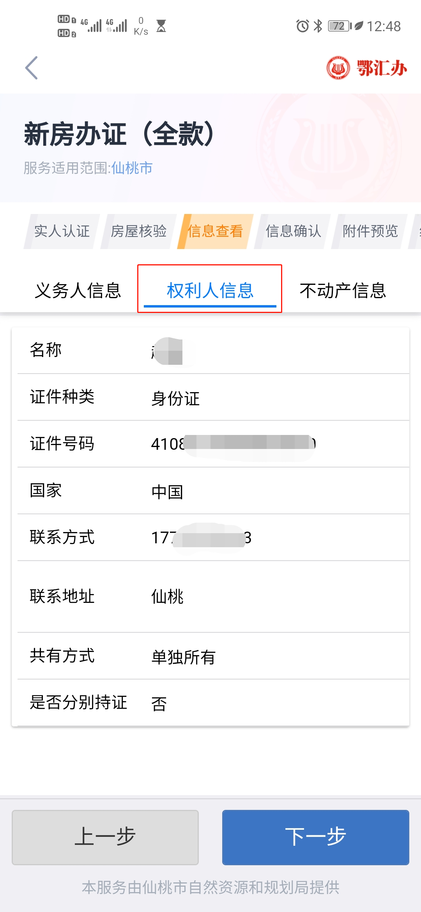Open the 不动产信息 tab

click(x=343, y=291)
